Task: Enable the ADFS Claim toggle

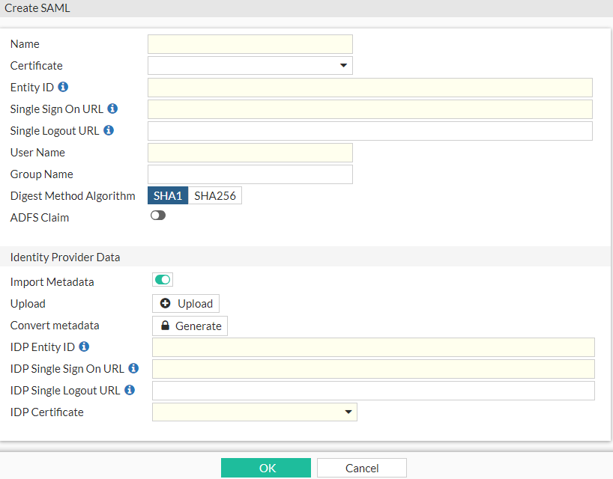Action: pos(157,215)
